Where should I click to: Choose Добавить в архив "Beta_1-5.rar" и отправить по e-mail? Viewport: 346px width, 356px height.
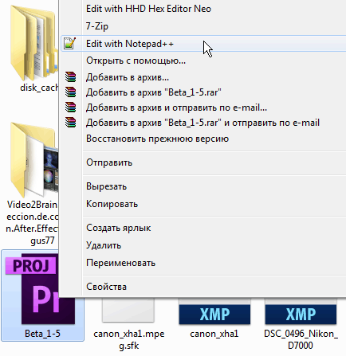(x=203, y=123)
